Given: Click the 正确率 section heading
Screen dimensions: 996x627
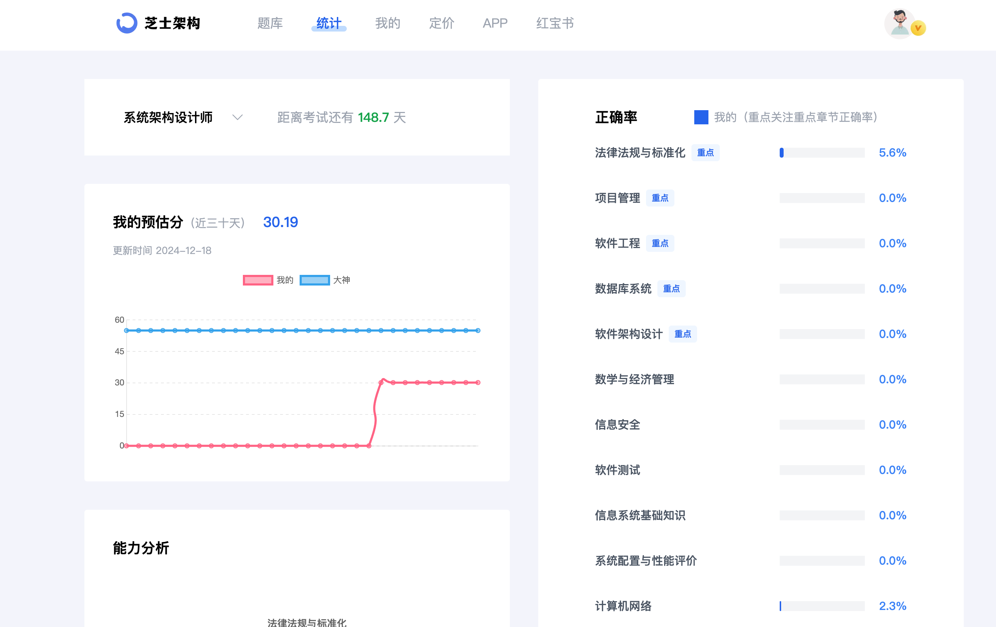Looking at the screenshot, I should pos(616,117).
